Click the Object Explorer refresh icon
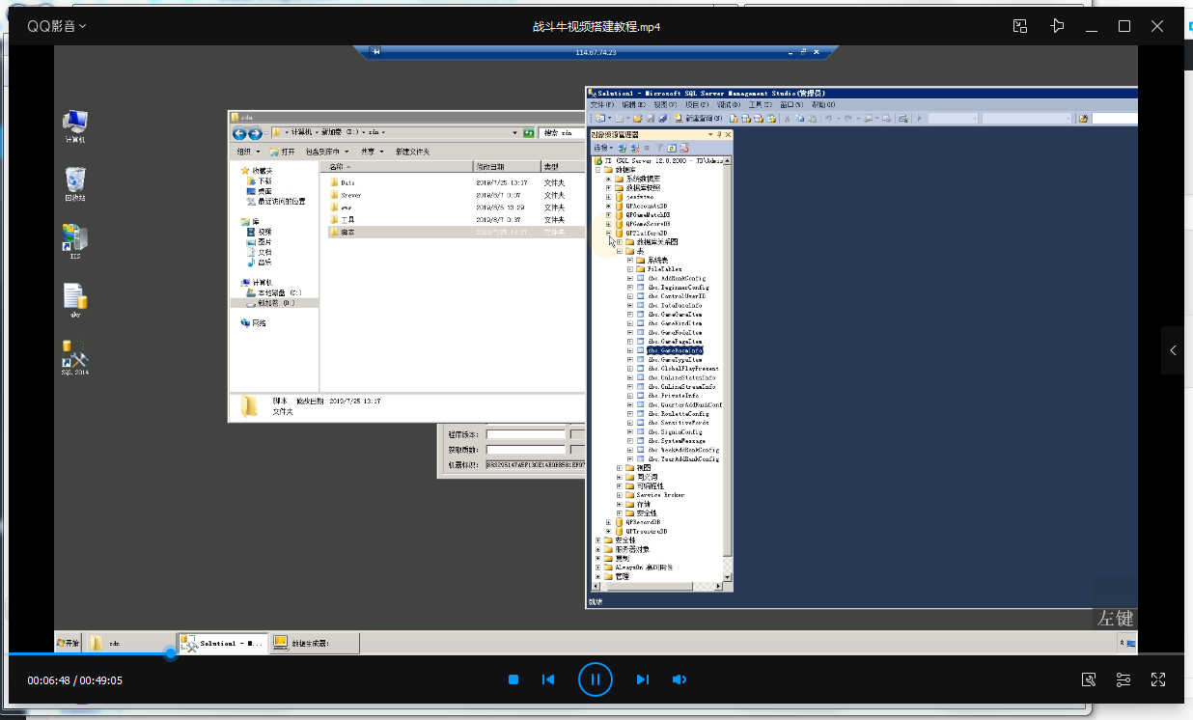The width and height of the screenshot is (1193, 720). point(671,148)
